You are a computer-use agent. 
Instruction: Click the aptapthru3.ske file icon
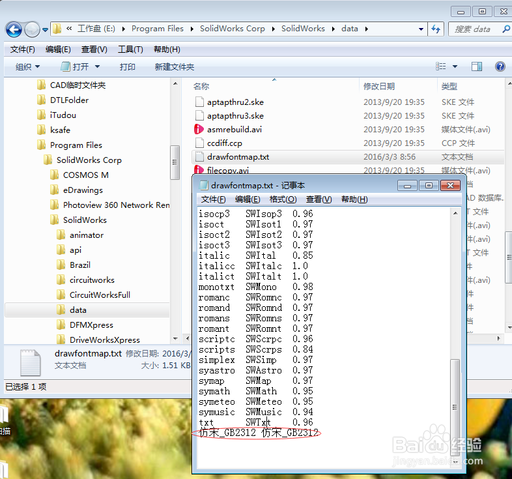click(x=199, y=115)
